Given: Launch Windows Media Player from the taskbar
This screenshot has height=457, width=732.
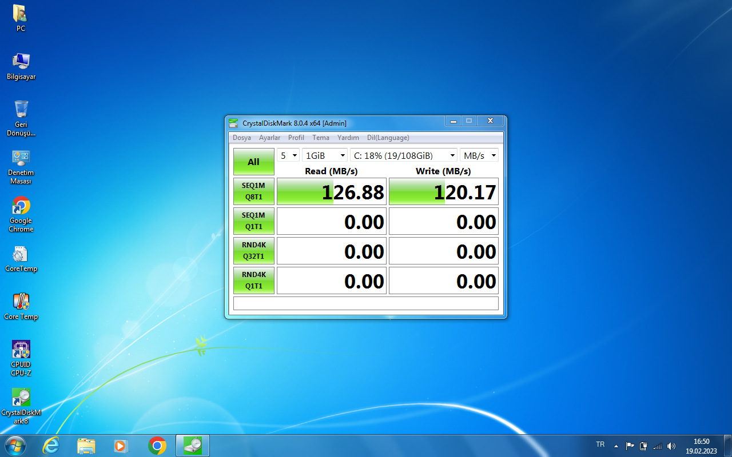Looking at the screenshot, I should [x=122, y=446].
